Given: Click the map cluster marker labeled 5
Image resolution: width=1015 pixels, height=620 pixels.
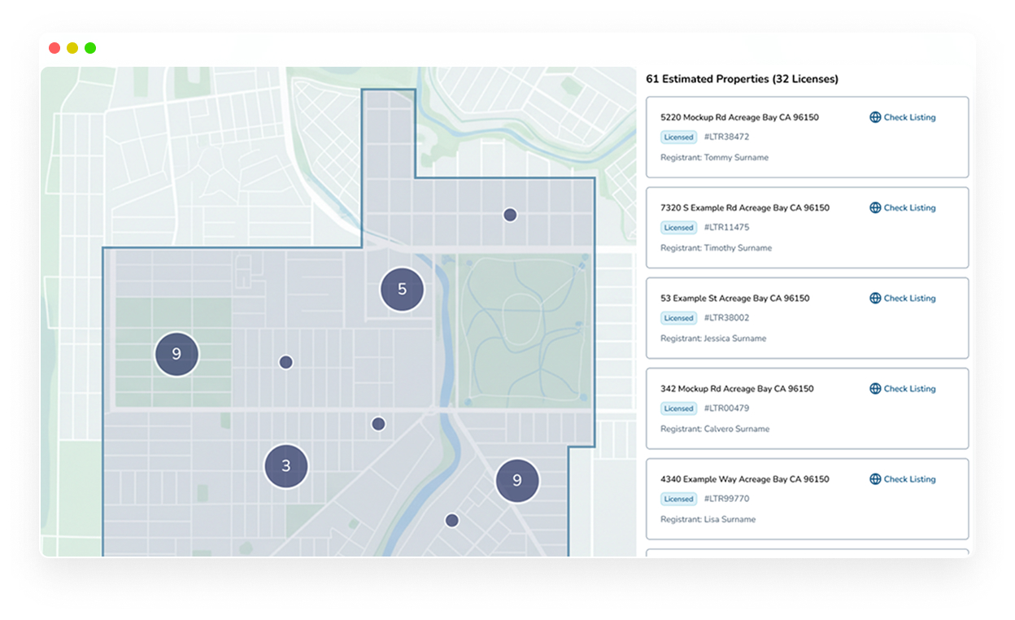Looking at the screenshot, I should [x=402, y=289].
